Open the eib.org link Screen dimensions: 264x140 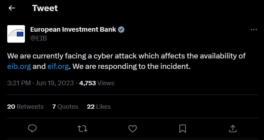pos(19,67)
